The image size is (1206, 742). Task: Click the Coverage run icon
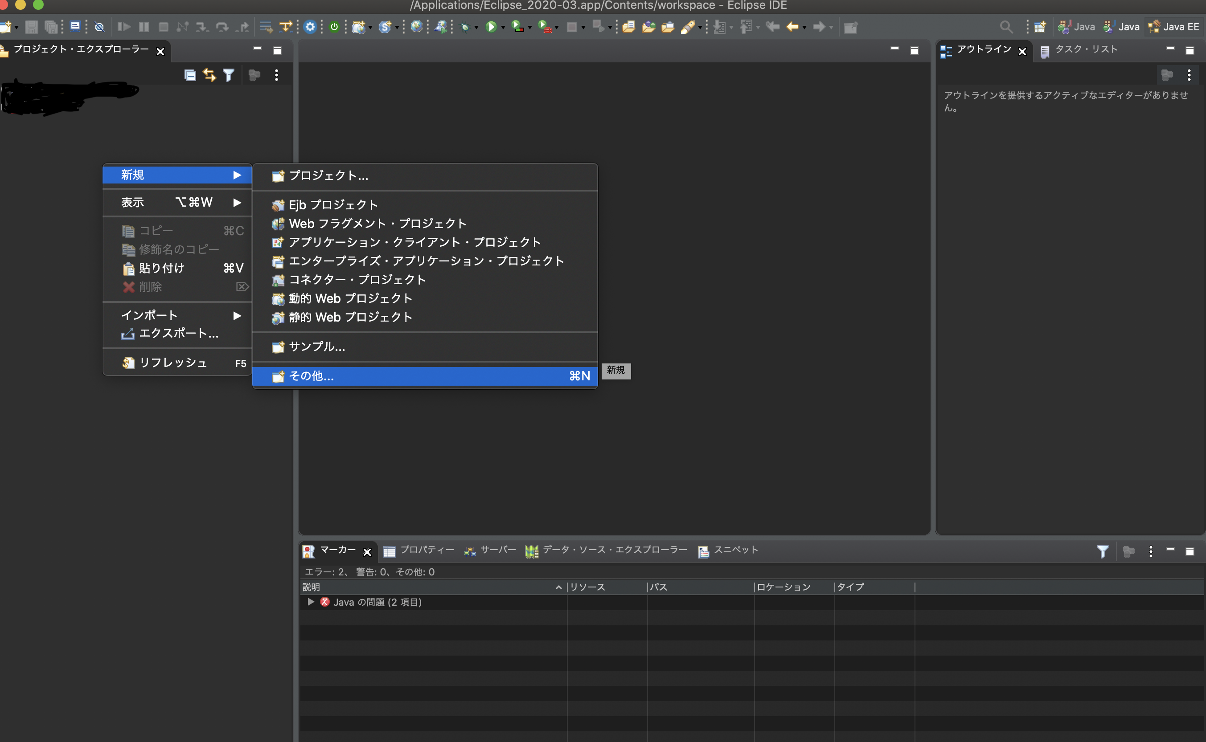click(x=517, y=27)
